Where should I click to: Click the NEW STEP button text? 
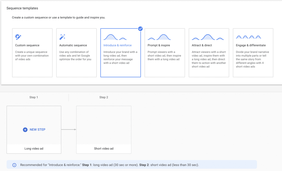tap(37, 130)
